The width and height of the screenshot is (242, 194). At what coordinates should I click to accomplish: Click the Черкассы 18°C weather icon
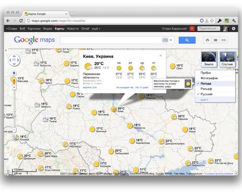tap(130, 125)
